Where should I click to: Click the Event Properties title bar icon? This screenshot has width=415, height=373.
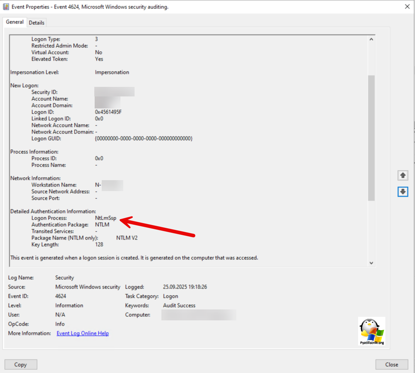point(6,7)
